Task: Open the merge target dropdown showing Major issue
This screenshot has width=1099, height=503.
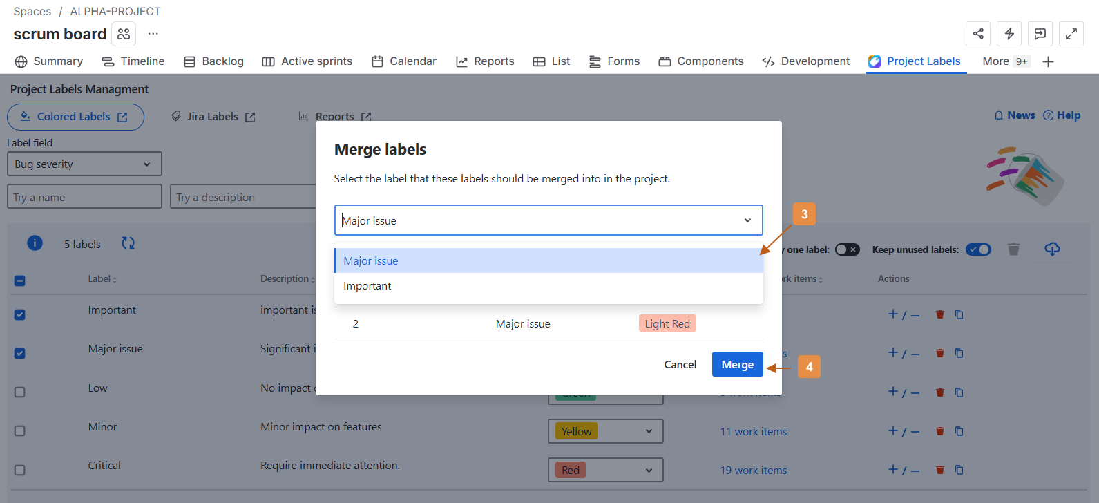Action: 548,220
